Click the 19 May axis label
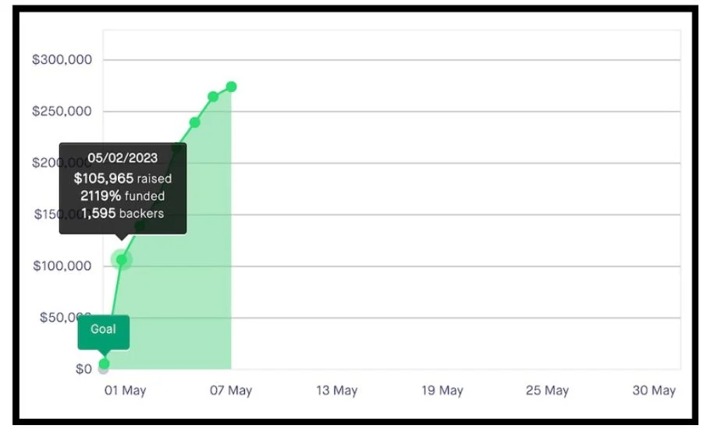This screenshot has width=710, height=429. tap(442, 391)
